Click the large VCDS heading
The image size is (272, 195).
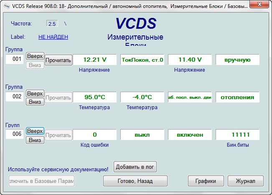(x=136, y=23)
